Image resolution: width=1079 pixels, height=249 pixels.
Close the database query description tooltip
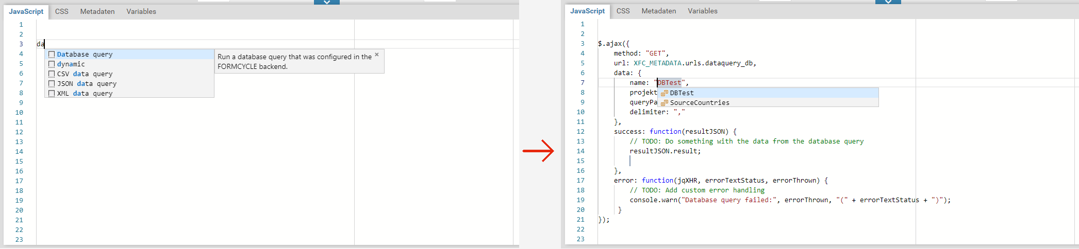pyautogui.click(x=377, y=55)
